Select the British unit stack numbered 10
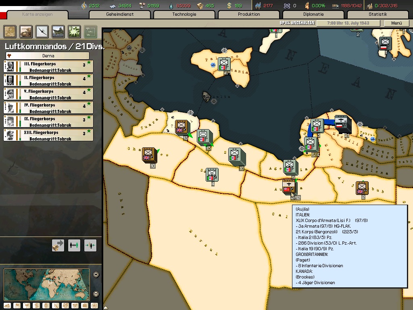The image size is (413, 310). click(x=149, y=155)
